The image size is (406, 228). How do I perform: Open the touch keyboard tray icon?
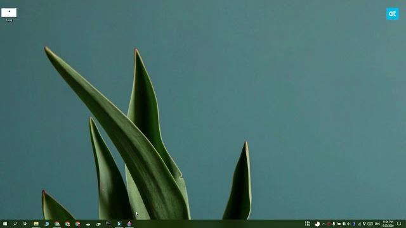pyautogui.click(x=370, y=224)
